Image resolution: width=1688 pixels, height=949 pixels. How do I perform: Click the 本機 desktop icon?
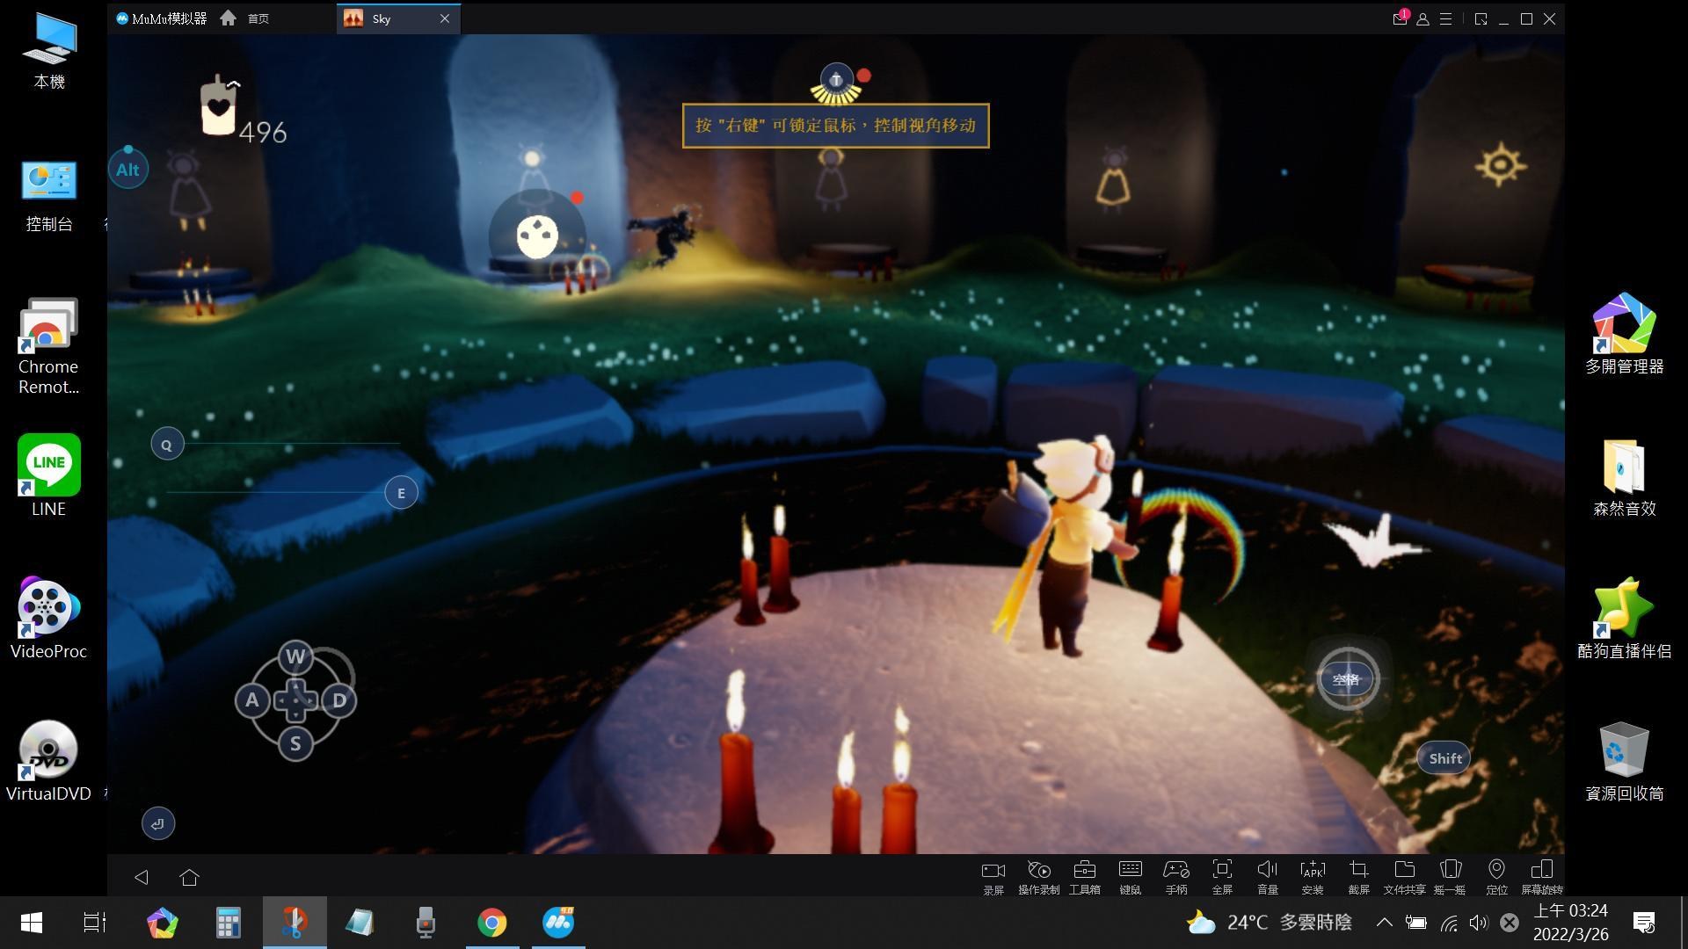pyautogui.click(x=49, y=49)
